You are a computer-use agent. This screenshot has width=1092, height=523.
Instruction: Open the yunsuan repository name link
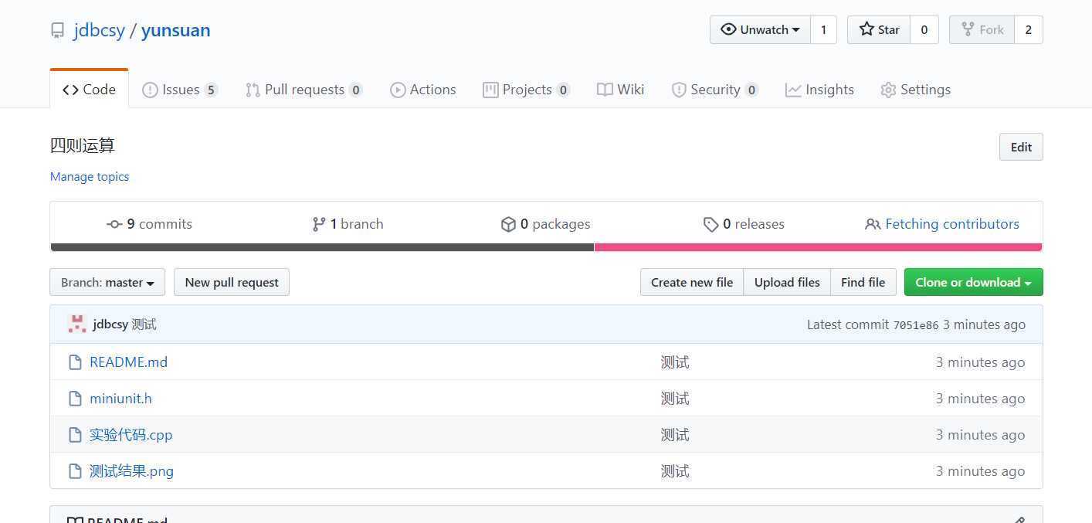click(176, 30)
